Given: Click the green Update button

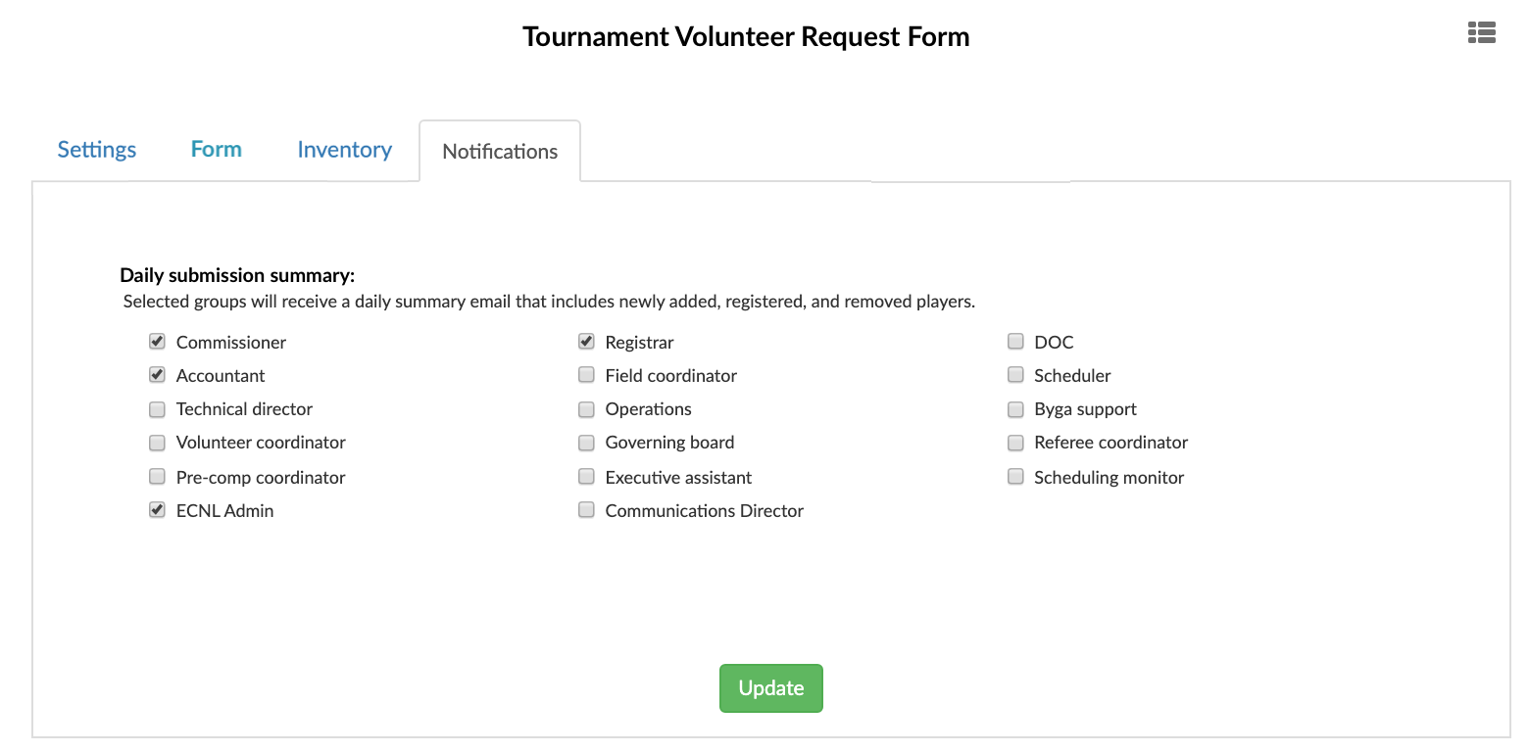Looking at the screenshot, I should tap(771, 688).
